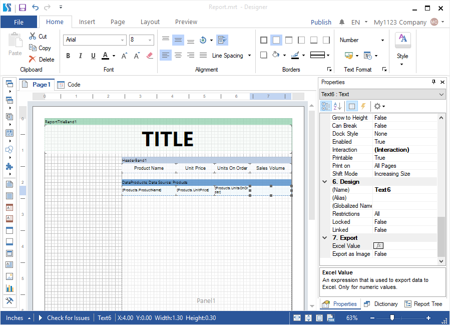This screenshot has width=450, height=325.
Task: Toggle align text left
Action: (165, 56)
